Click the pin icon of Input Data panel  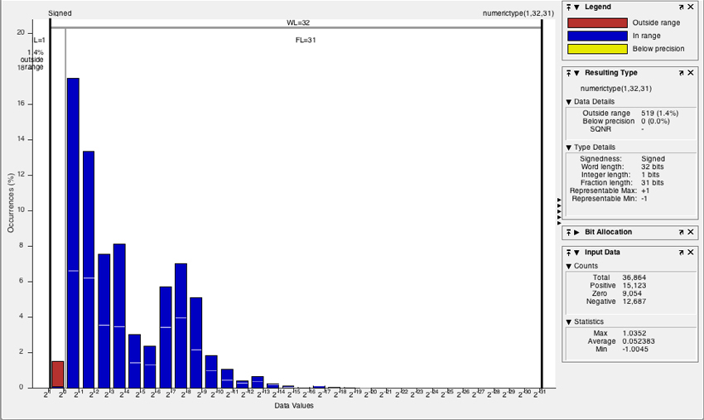(568, 253)
